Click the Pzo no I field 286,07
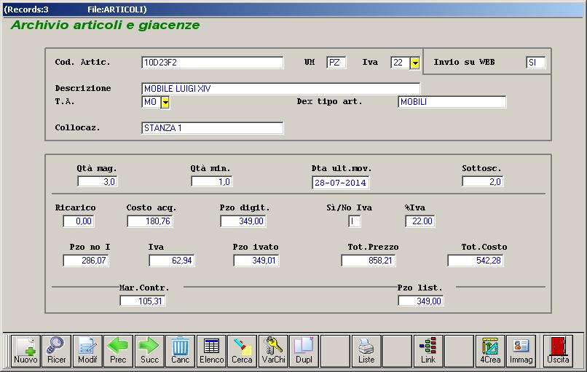Image resolution: width=587 pixels, height=372 pixels. coord(86,261)
